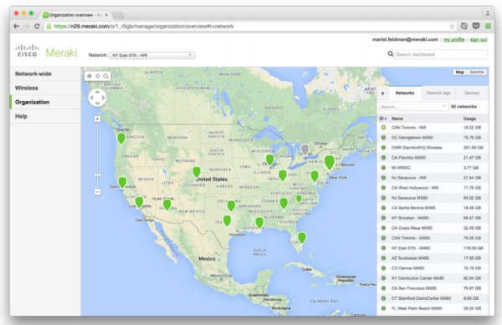
Task: Zoom out the map with minus button
Action: point(97,191)
